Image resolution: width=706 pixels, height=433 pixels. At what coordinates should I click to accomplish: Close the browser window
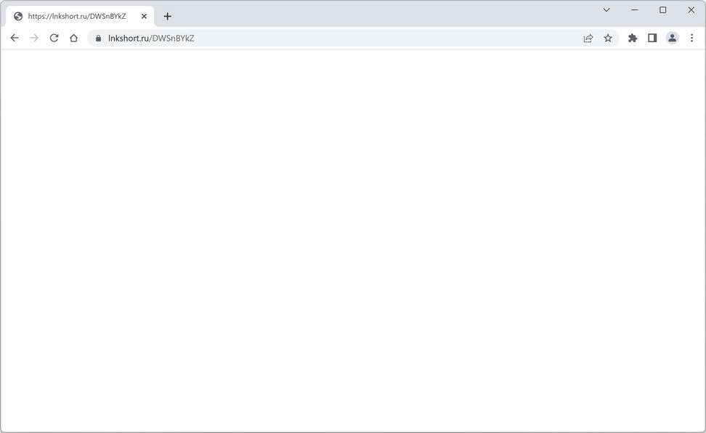coord(691,10)
